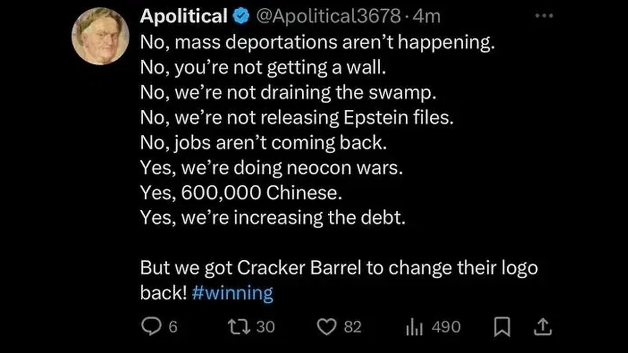Click the share upload arrow icon
Viewport: 628px width, 353px height.
pos(533,327)
